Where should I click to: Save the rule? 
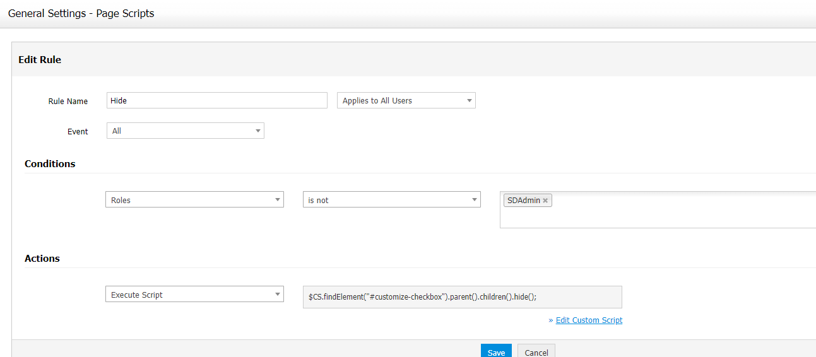[496, 352]
